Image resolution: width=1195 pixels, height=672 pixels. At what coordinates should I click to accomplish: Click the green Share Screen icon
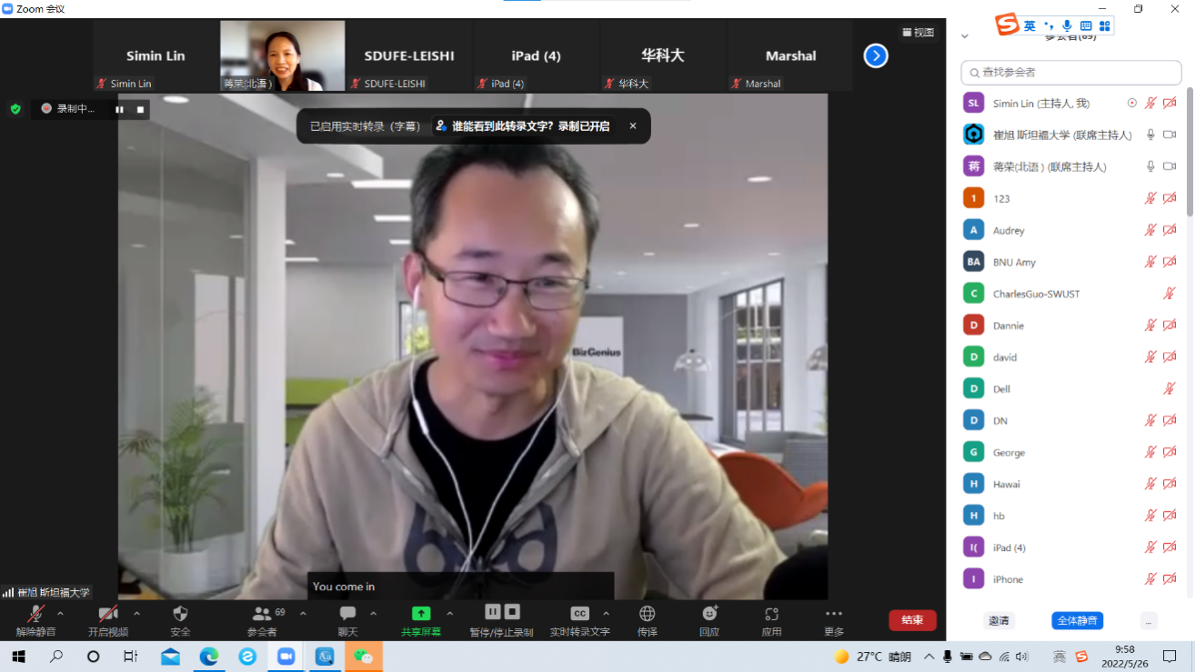tap(421, 614)
